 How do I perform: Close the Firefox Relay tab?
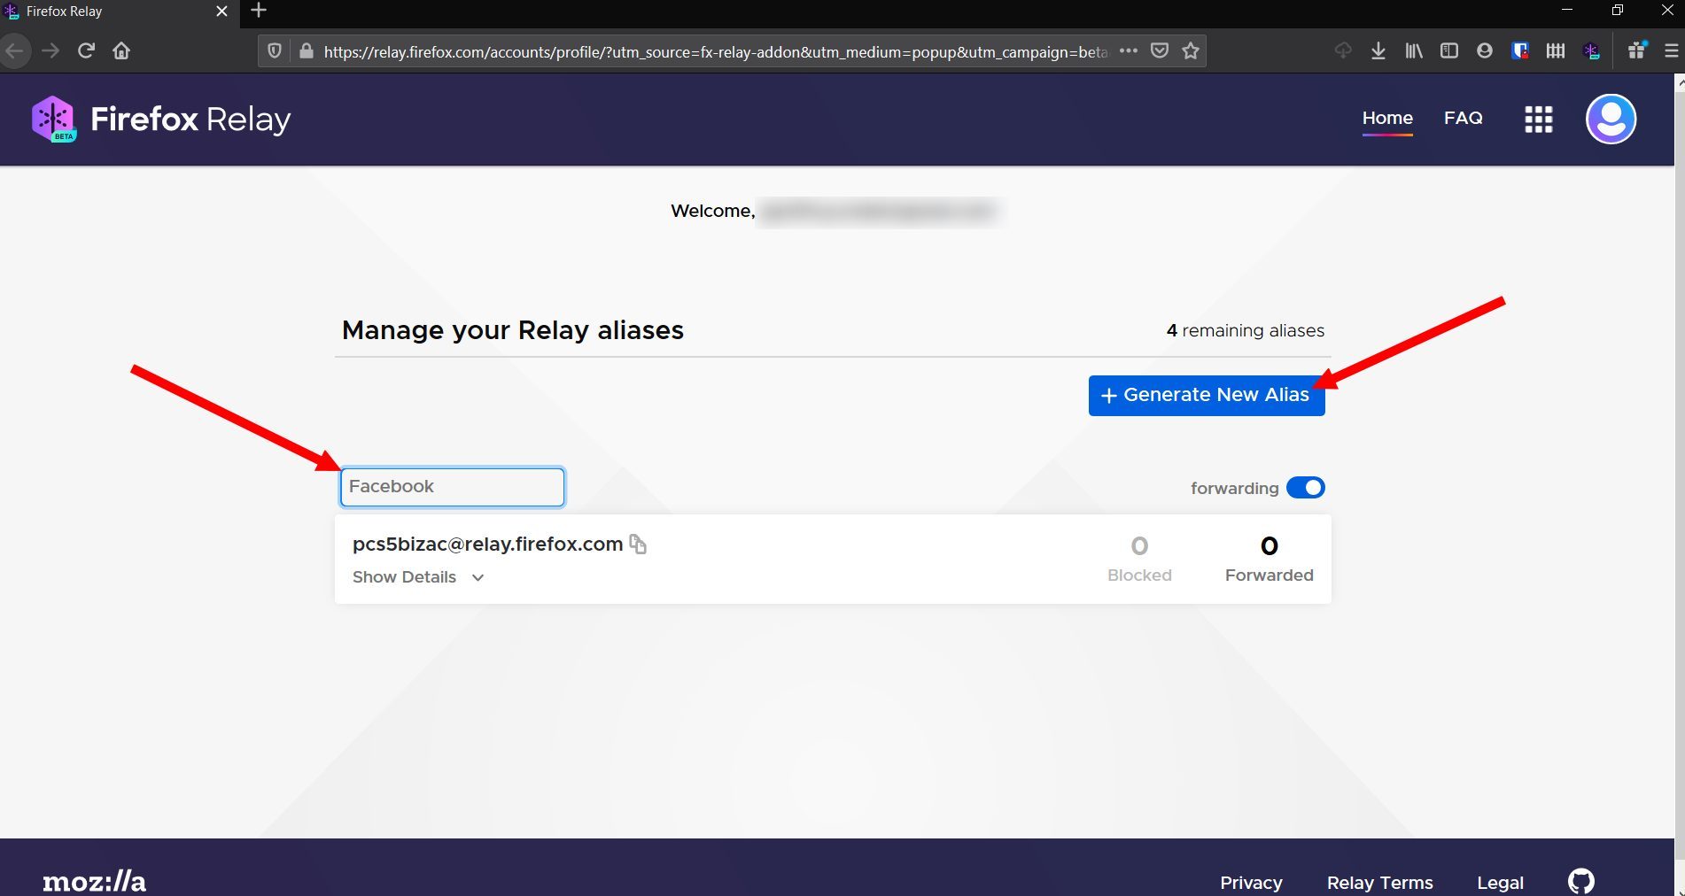[221, 12]
